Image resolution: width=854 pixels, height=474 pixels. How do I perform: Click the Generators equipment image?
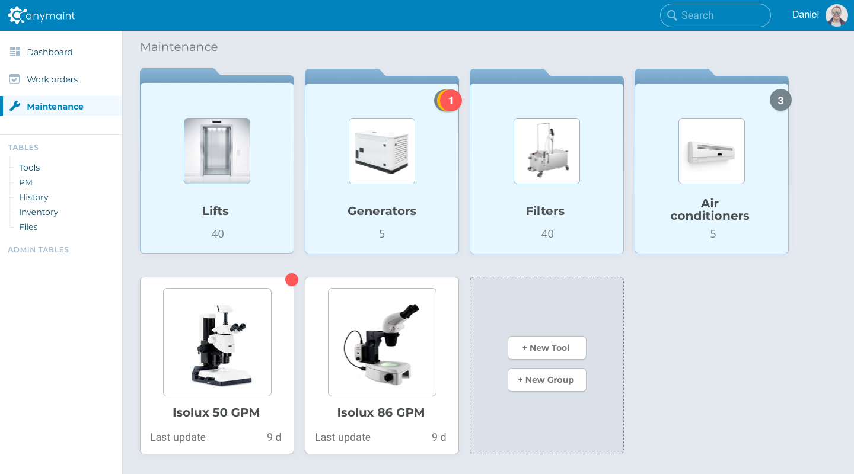point(382,150)
